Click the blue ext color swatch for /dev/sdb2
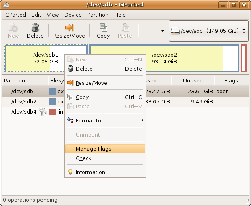 click(53, 101)
